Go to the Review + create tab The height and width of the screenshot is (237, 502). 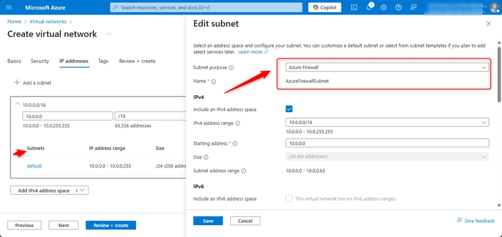pyautogui.click(x=137, y=61)
